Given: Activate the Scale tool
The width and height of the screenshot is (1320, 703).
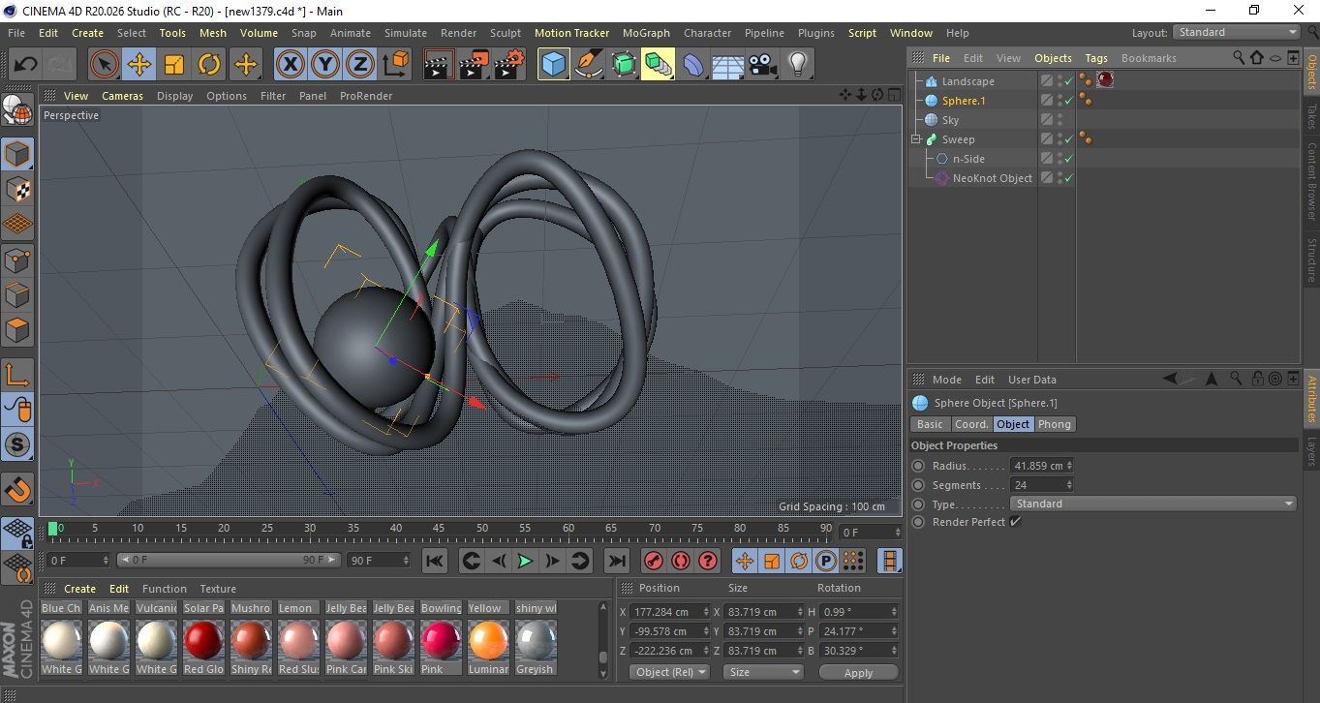Looking at the screenshot, I should tap(174, 65).
